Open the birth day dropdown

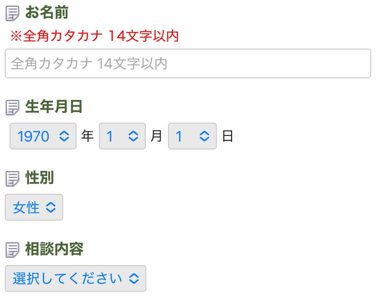(x=192, y=136)
